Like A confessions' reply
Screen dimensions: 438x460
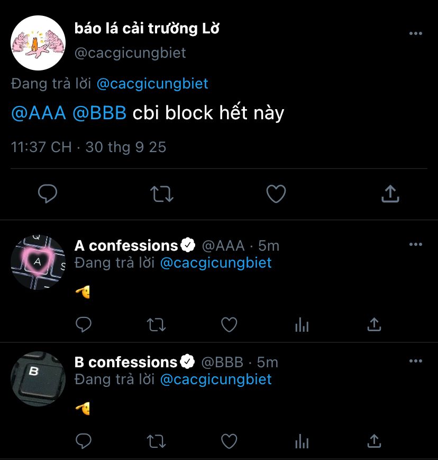coord(229,324)
